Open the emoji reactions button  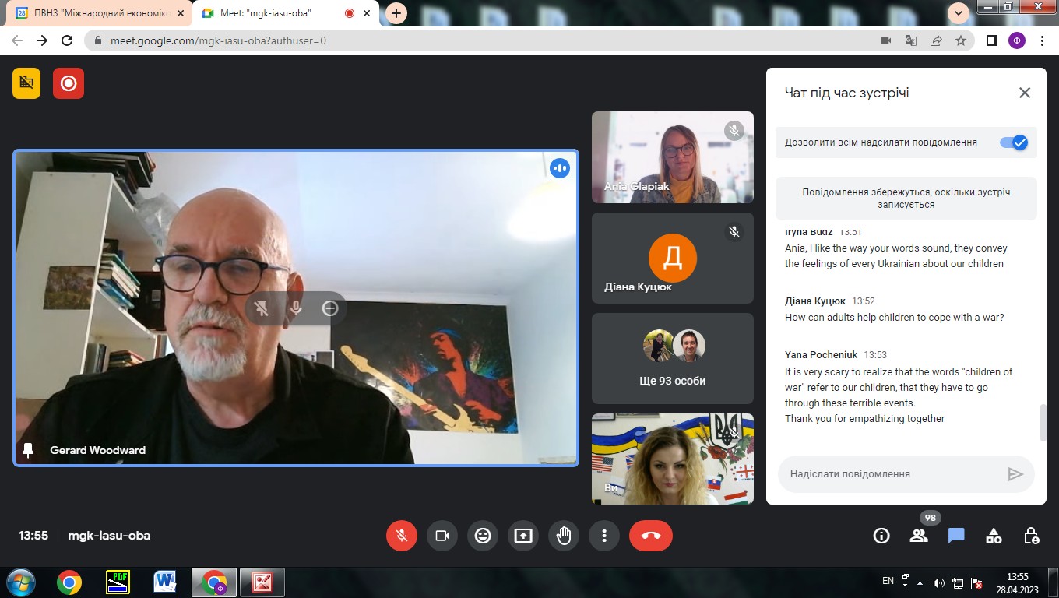[x=483, y=536]
